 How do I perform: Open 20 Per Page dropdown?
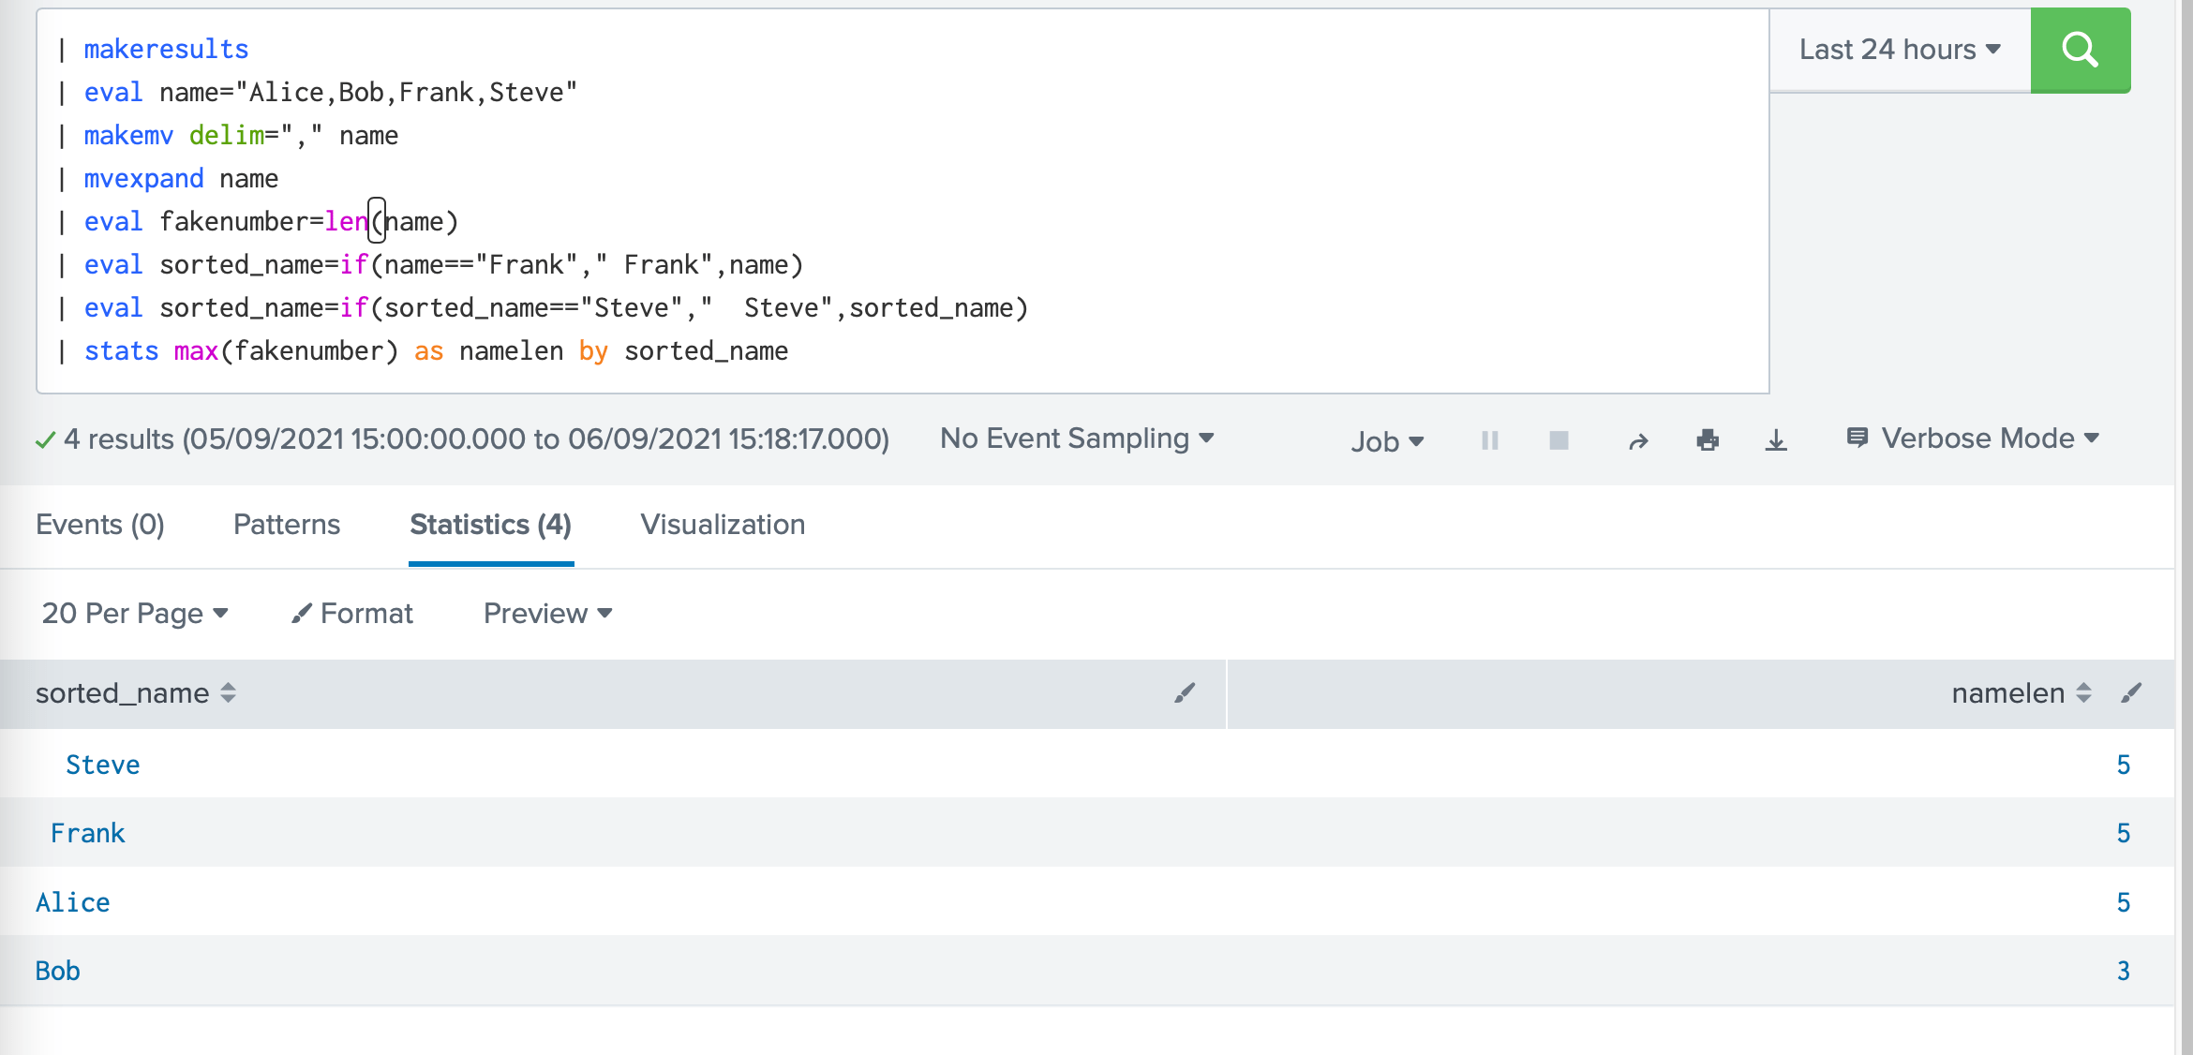pyautogui.click(x=135, y=614)
